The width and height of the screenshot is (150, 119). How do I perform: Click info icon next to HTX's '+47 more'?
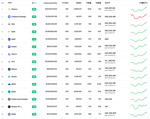point(114,63)
